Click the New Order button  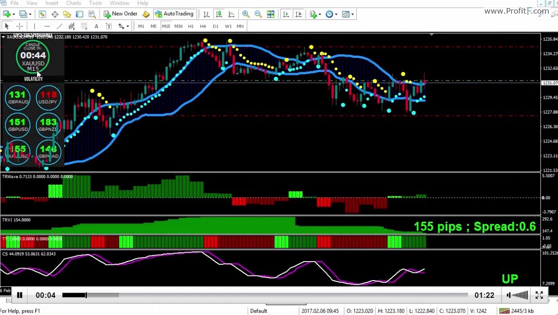tap(120, 14)
